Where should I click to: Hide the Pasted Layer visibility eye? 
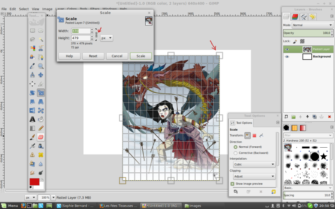pyautogui.click(x=287, y=49)
